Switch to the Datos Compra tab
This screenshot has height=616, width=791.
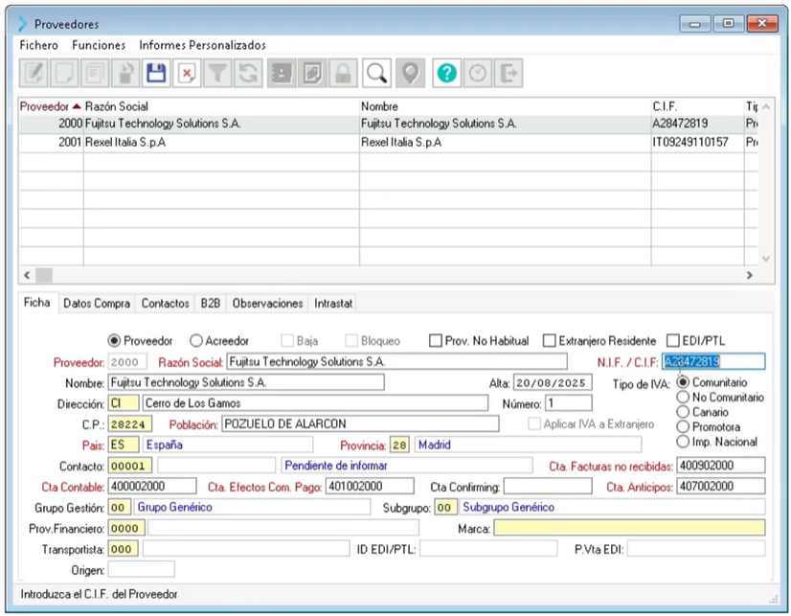click(96, 303)
